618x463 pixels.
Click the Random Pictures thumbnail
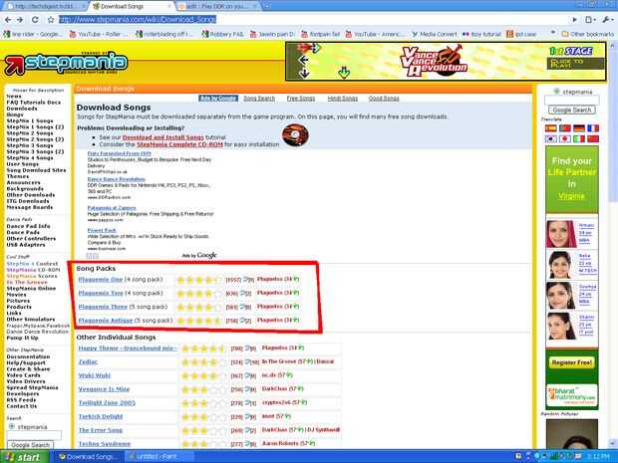coord(572,433)
